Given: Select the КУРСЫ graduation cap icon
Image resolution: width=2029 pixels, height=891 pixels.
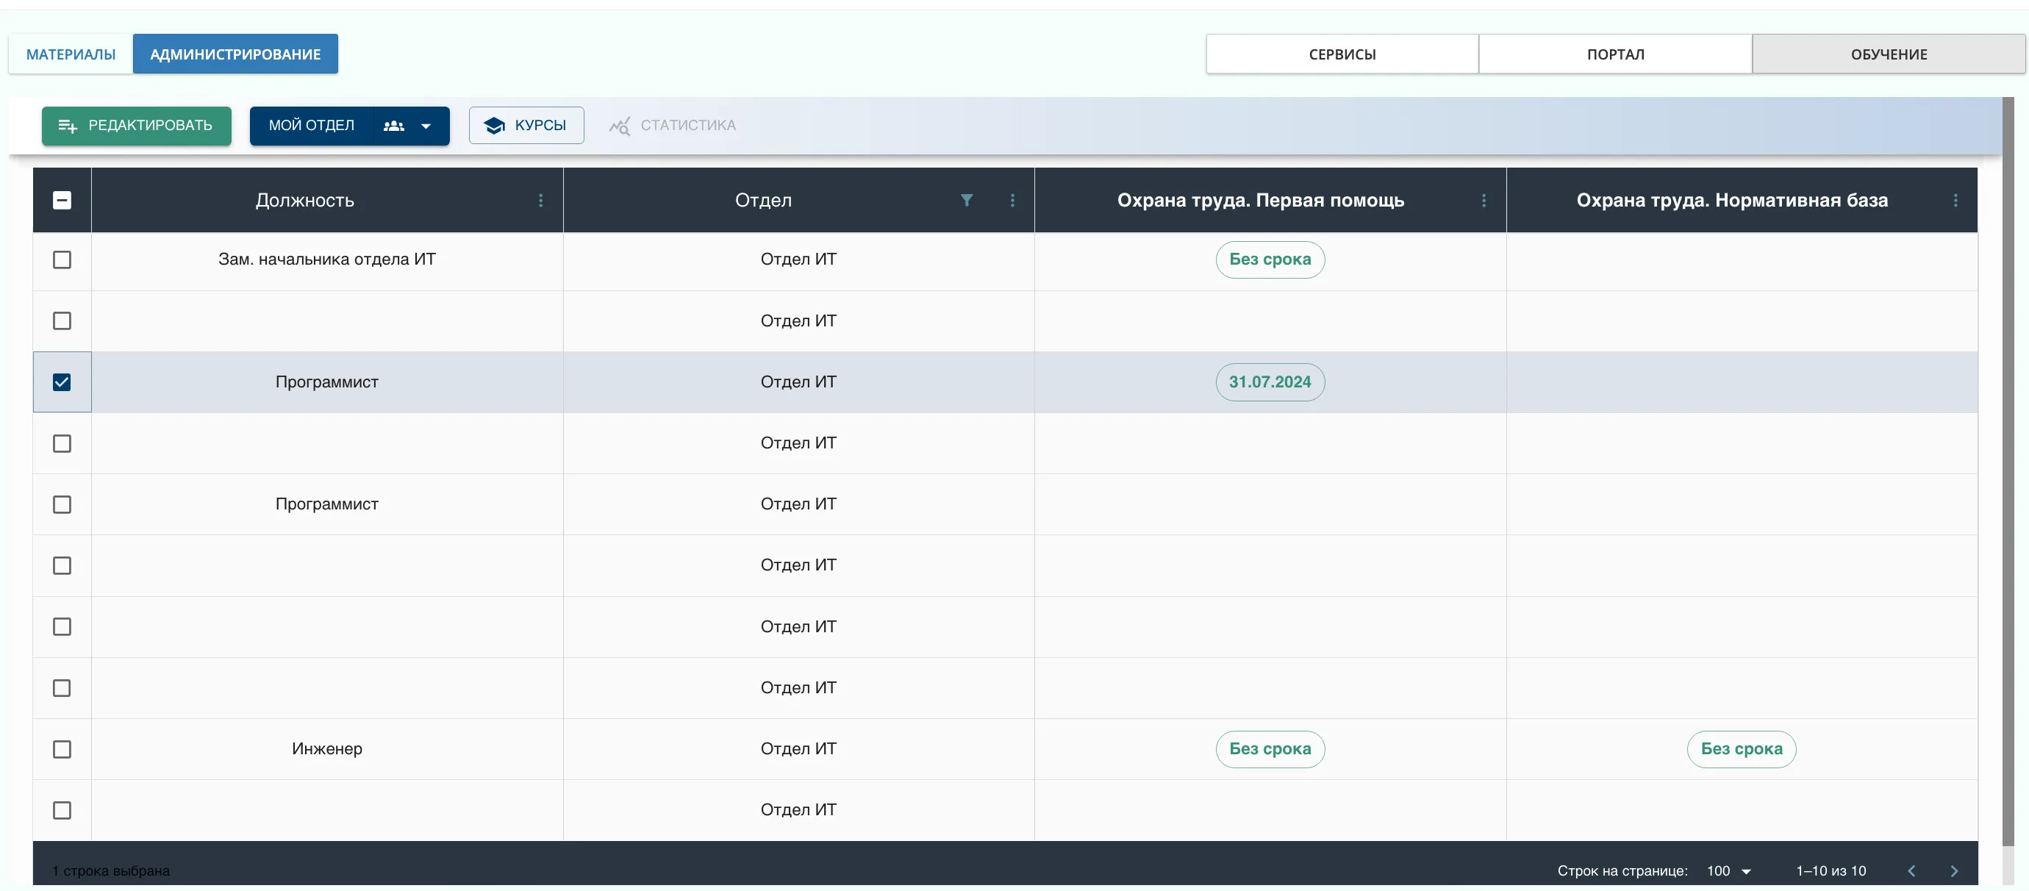Looking at the screenshot, I should click(x=493, y=125).
